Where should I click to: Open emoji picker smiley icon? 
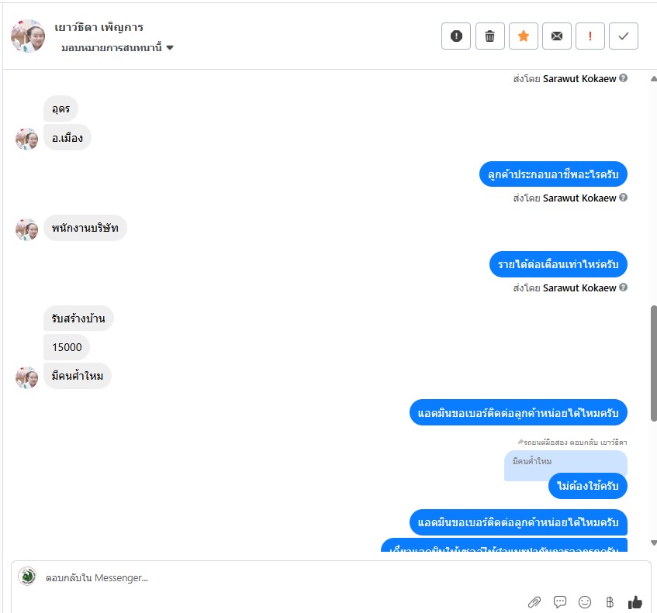[585, 602]
